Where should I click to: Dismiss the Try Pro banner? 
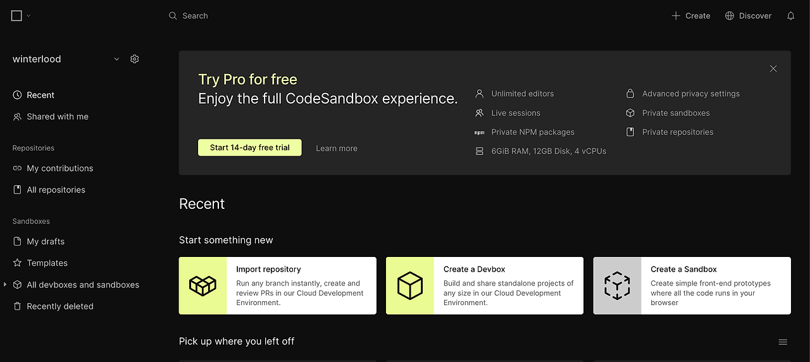[773, 68]
